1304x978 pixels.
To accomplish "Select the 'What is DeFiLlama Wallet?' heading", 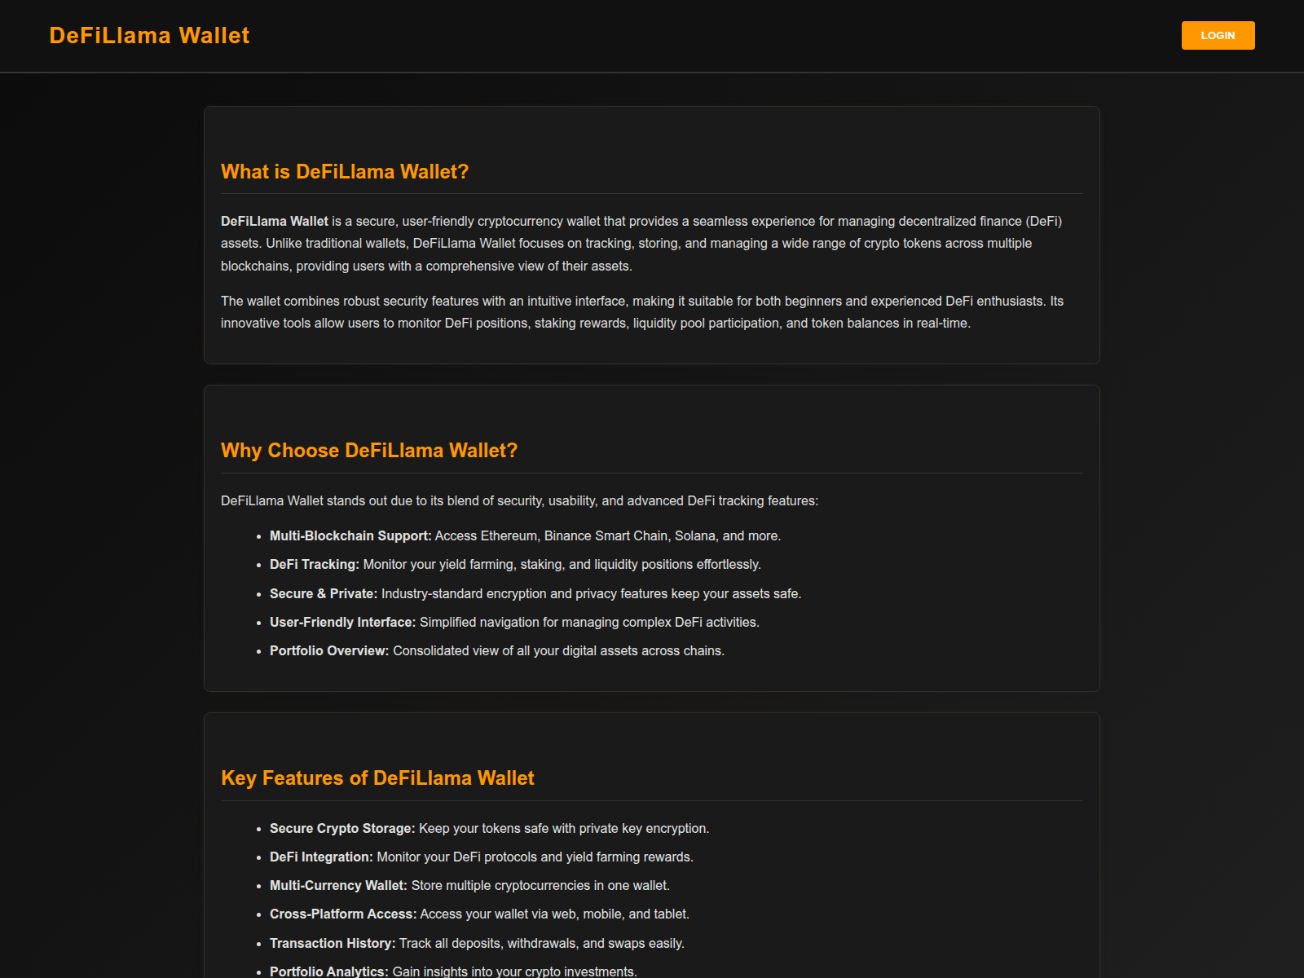I will pyautogui.click(x=345, y=172).
